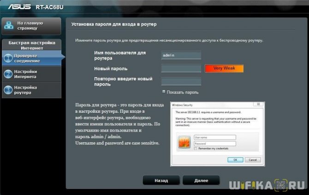
Task: Click the RT-AC68U model name text
Action: (x=49, y=7)
